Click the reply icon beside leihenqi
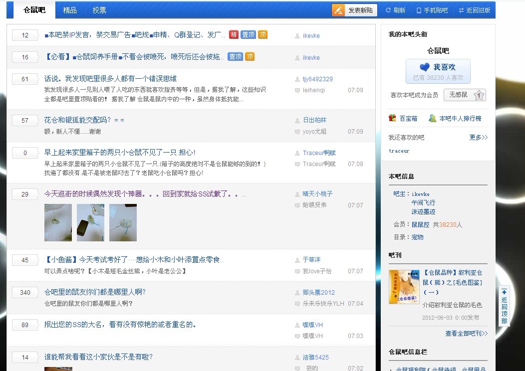Screen dimensions: 525x371 point(297,90)
